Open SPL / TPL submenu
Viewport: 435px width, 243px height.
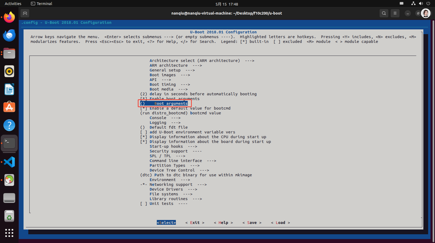(x=167, y=156)
